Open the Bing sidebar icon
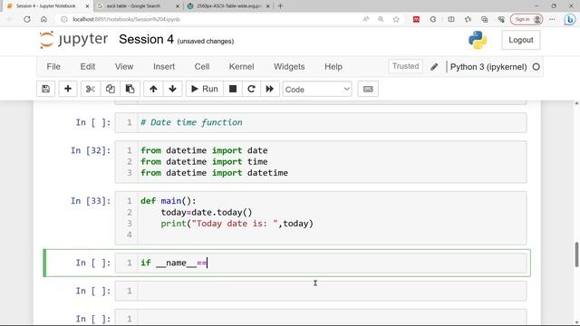This screenshot has height=326, width=580. 570,20
